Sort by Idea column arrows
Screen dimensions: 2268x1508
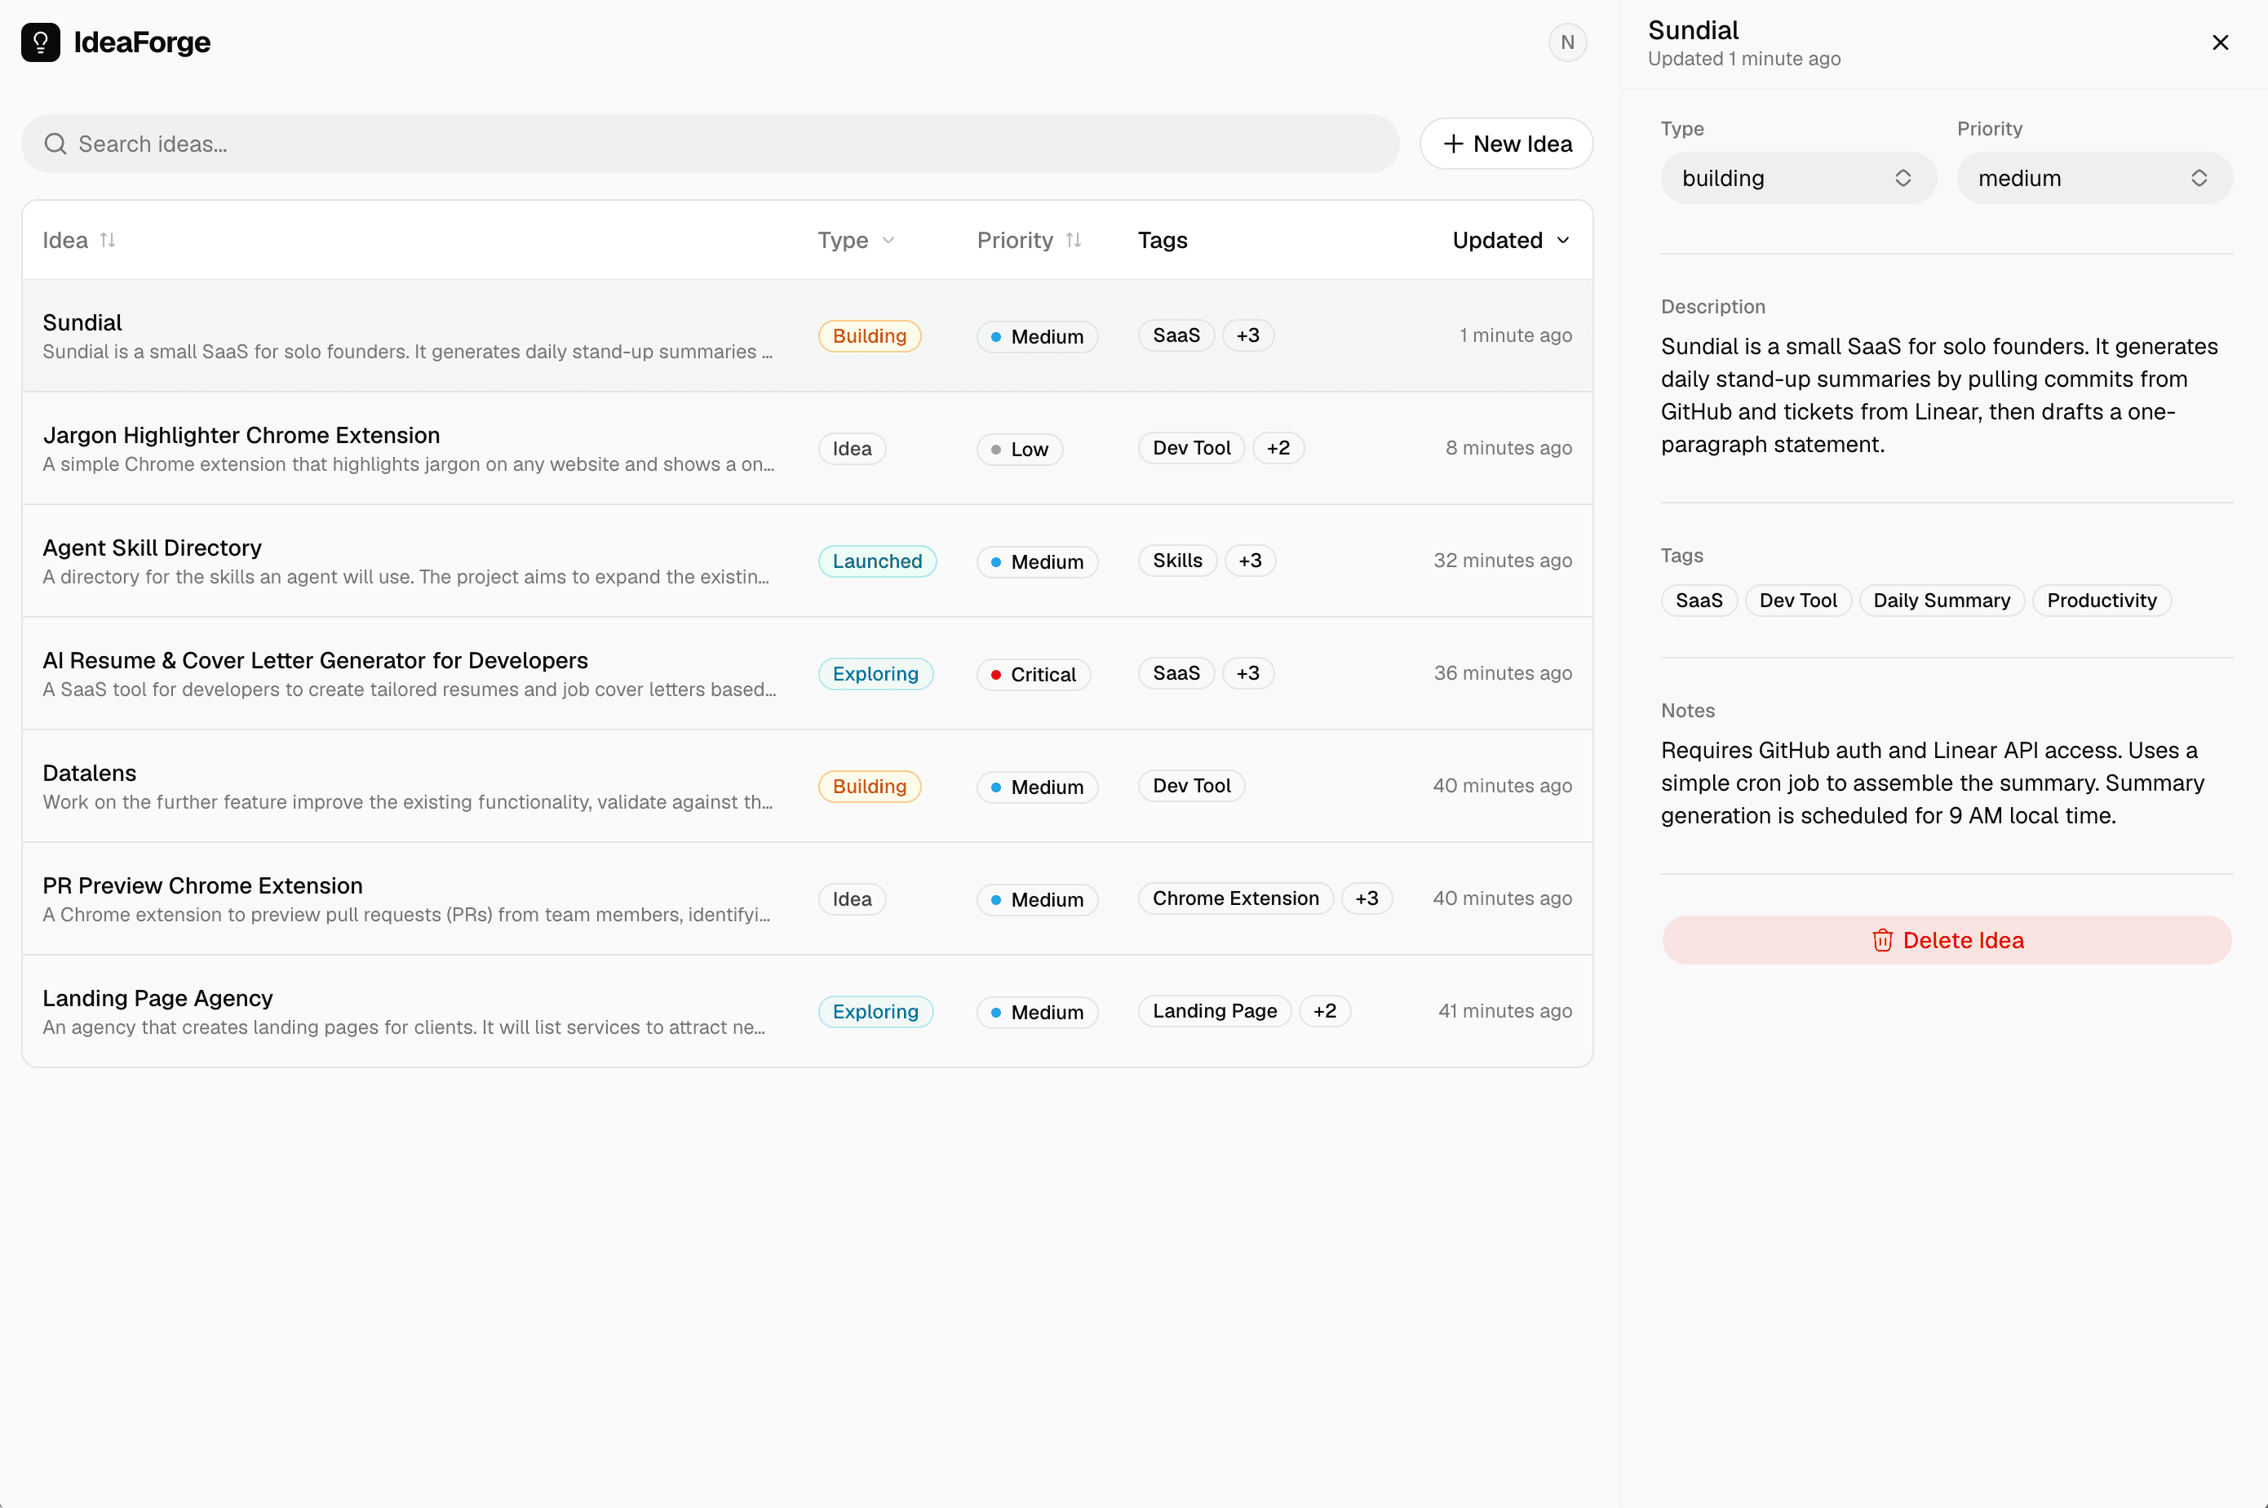pos(108,241)
